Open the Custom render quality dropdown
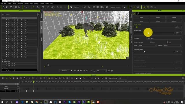Screen dimensions: 185x104 tap(78, 7)
